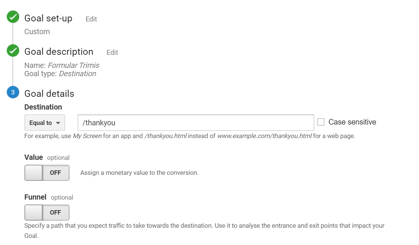Viewport: 419px width, 245px height.
Task: Focus the /thankyou destination input field
Action: pyautogui.click(x=196, y=123)
